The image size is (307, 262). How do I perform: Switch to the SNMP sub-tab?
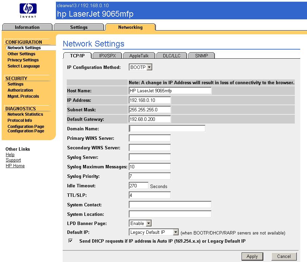click(202, 56)
